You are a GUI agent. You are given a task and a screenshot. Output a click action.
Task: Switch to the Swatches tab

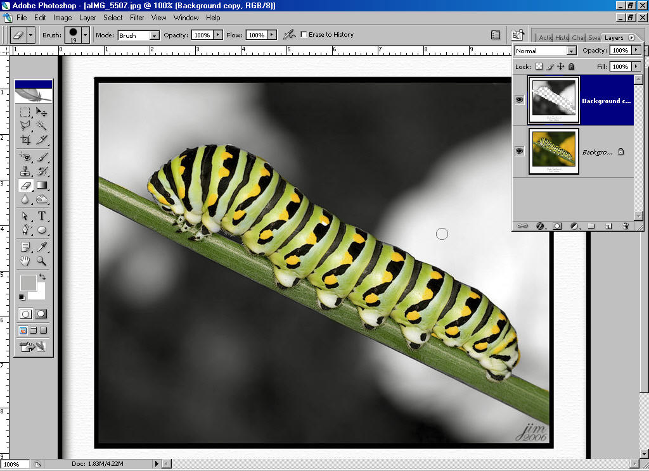(594, 37)
